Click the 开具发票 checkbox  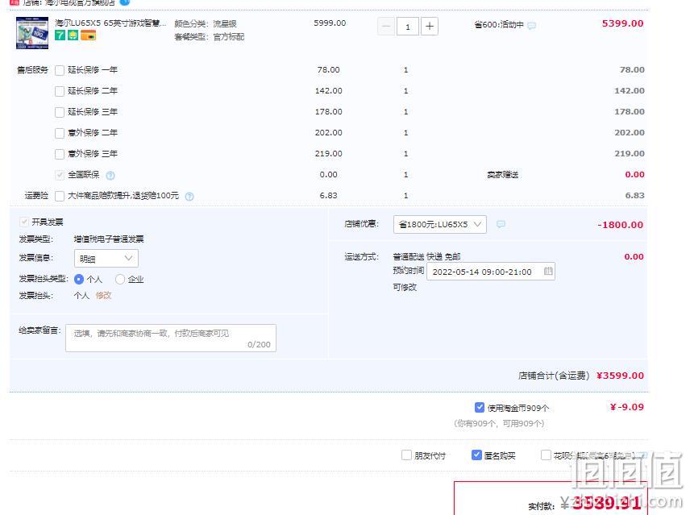24,222
